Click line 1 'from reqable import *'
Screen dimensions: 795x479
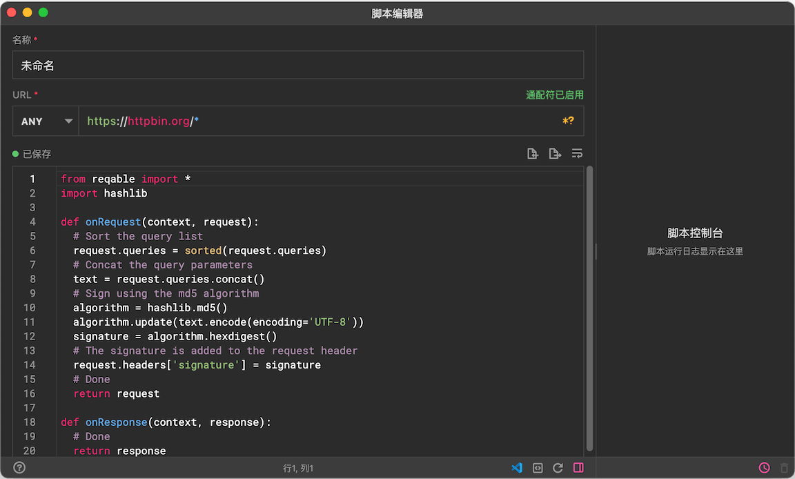point(126,179)
